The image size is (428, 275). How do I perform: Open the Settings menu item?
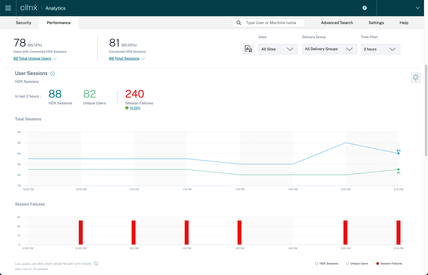pyautogui.click(x=376, y=23)
